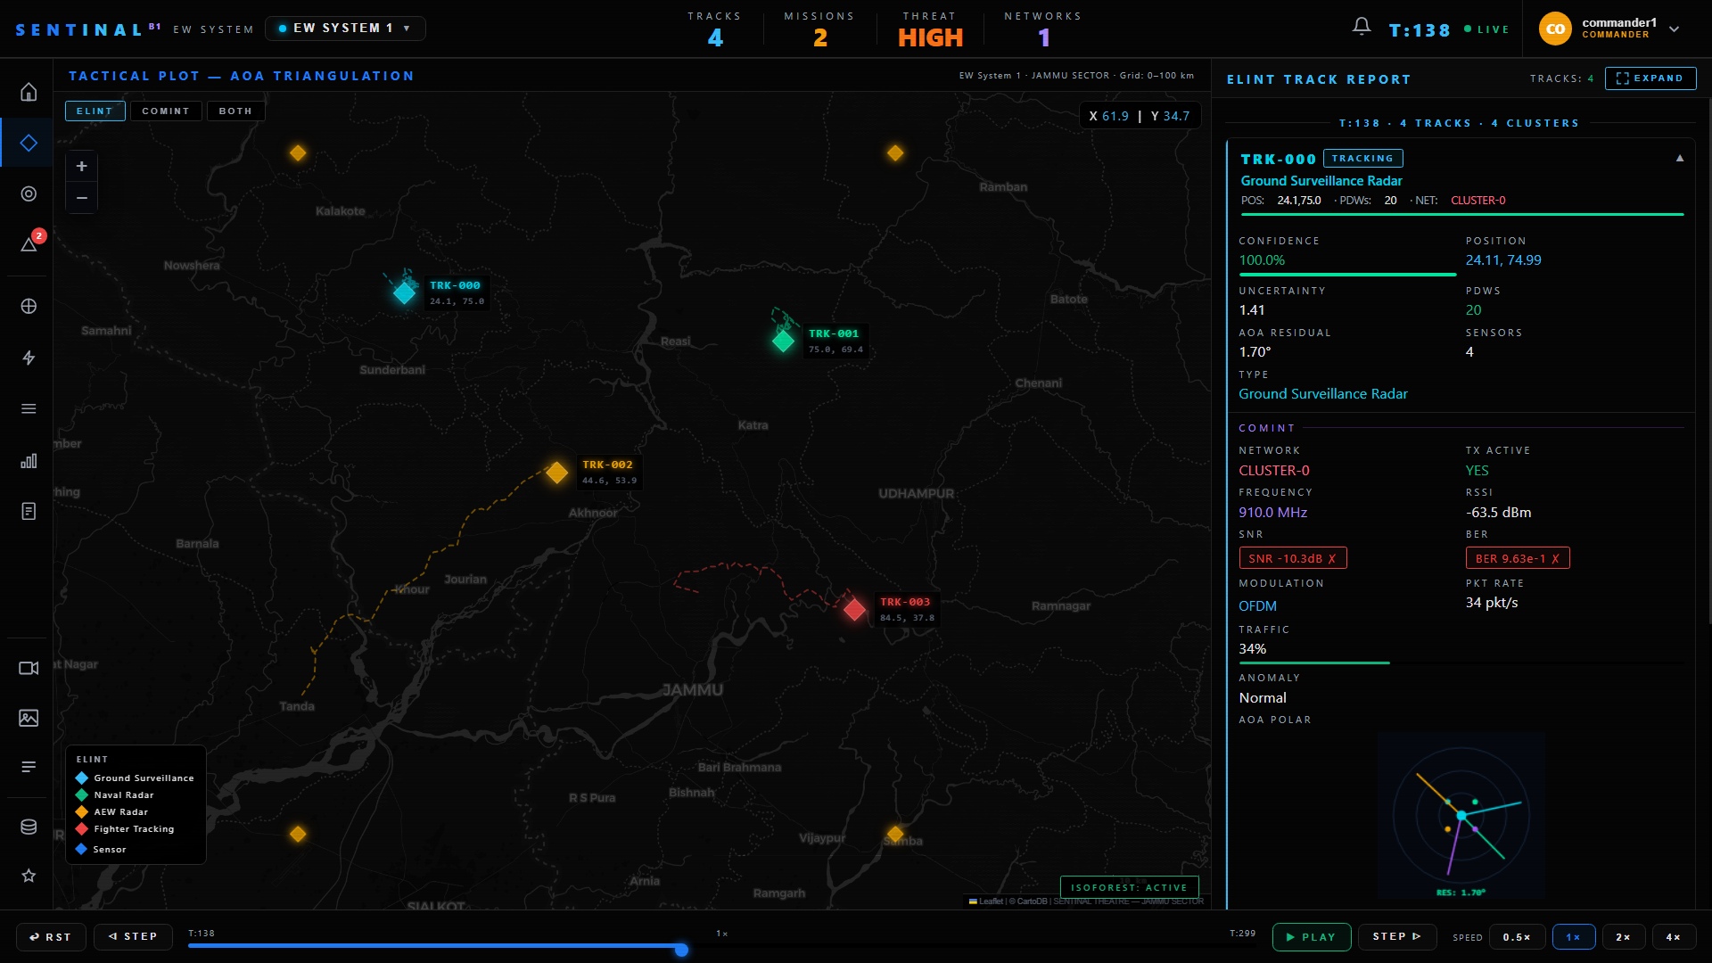Click the BER 9.63e-1 alert tag
Viewport: 1712px width, 963px height.
[1518, 558]
